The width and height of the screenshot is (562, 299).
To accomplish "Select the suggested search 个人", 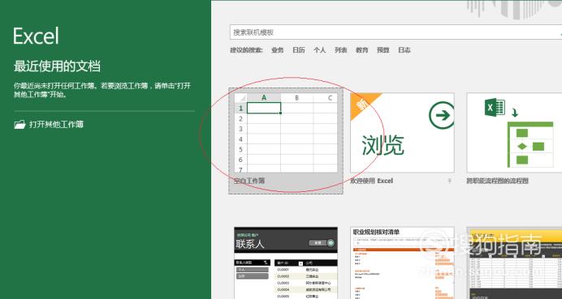I will tap(320, 50).
